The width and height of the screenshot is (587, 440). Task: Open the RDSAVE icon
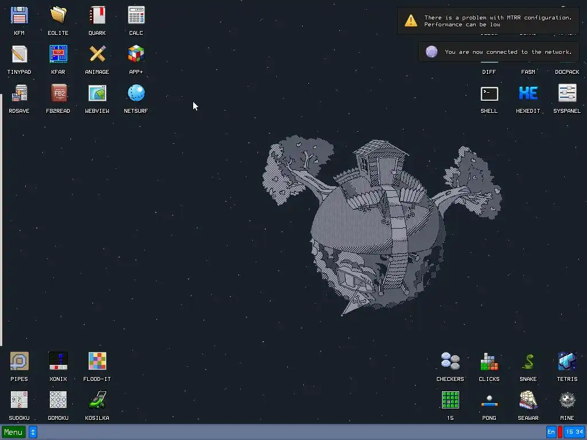pos(19,93)
